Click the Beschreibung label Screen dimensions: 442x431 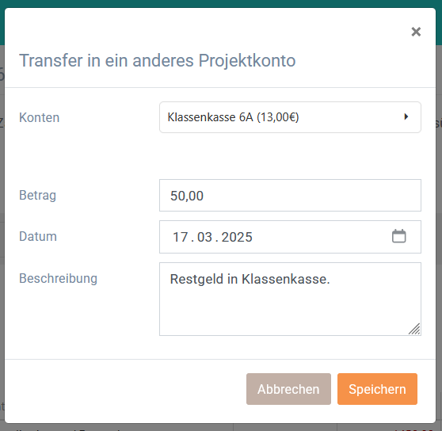[x=58, y=279]
